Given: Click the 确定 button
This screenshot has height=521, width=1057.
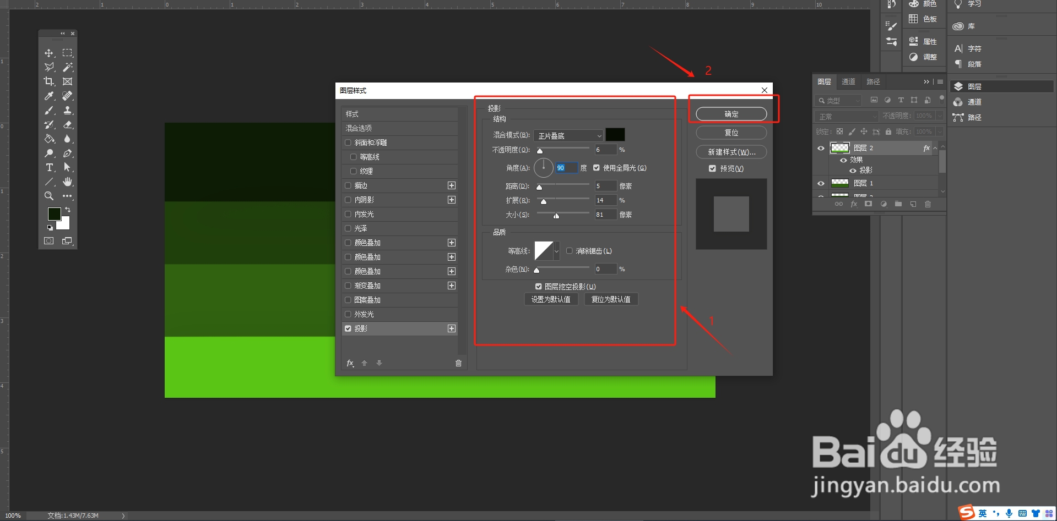Looking at the screenshot, I should tap(731, 114).
